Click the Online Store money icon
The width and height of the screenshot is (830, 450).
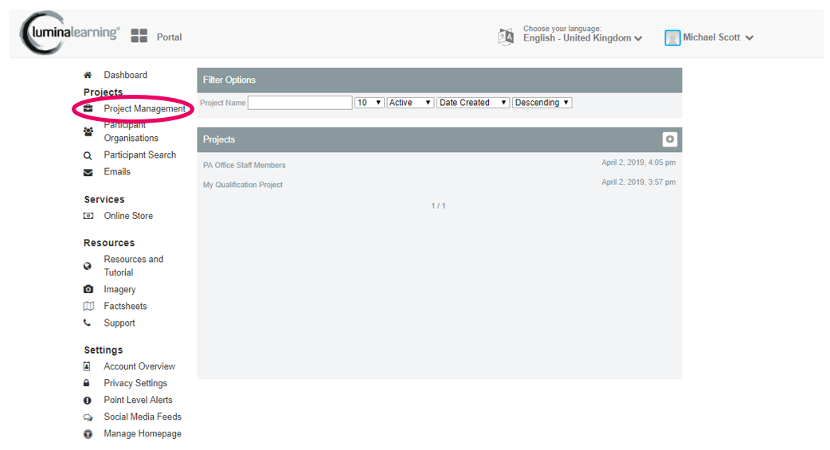click(88, 216)
